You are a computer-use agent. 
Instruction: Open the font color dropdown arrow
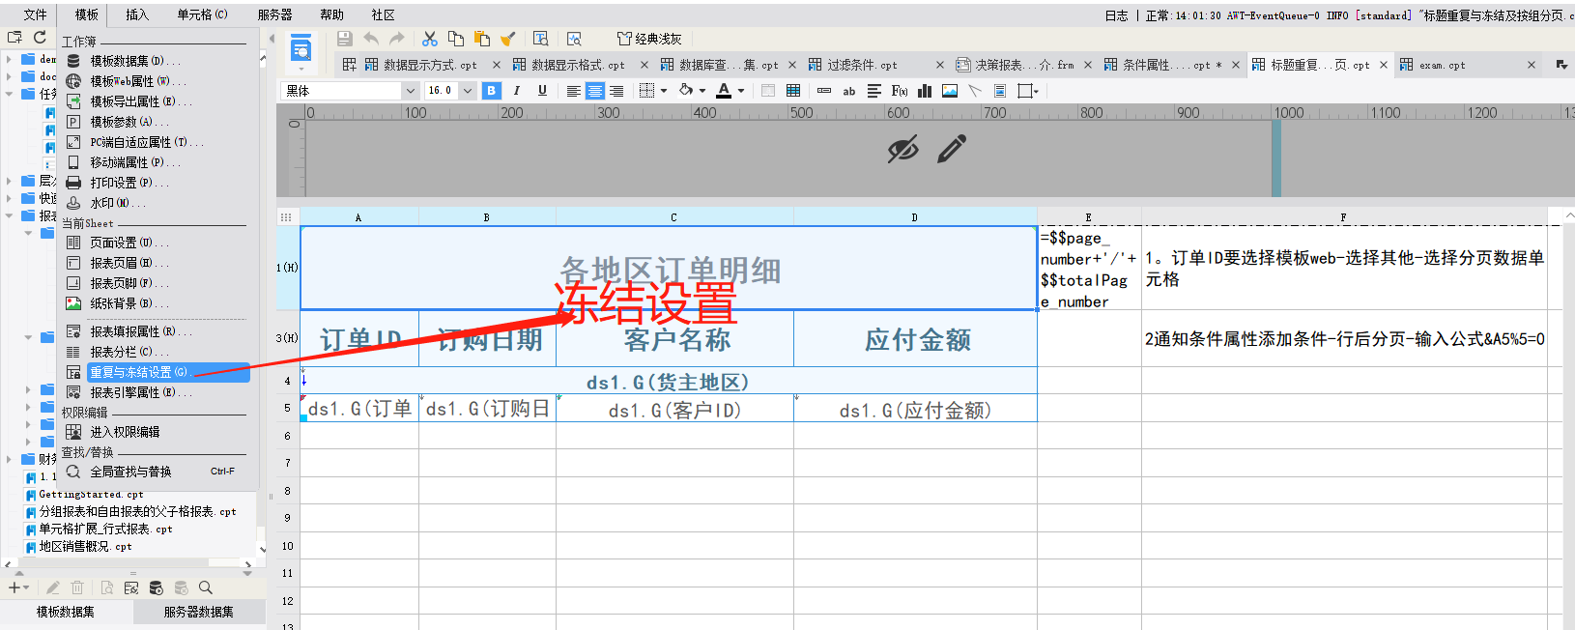[741, 91]
